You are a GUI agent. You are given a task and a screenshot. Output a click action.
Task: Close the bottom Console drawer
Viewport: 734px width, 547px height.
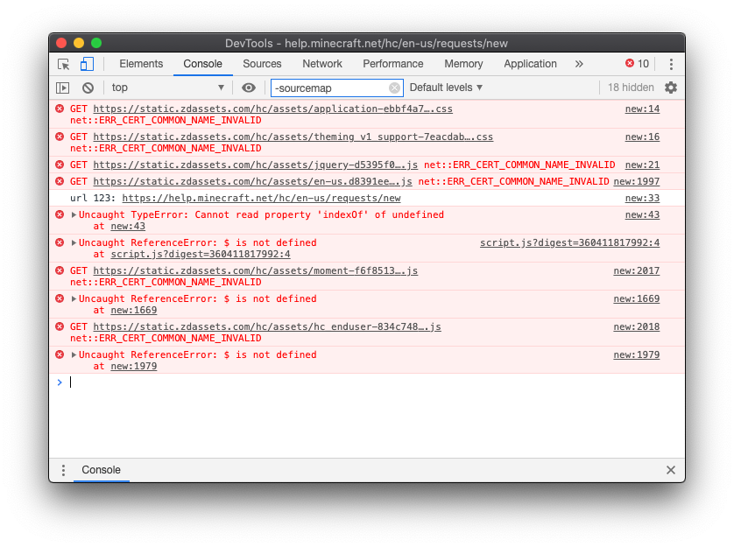[x=671, y=470]
